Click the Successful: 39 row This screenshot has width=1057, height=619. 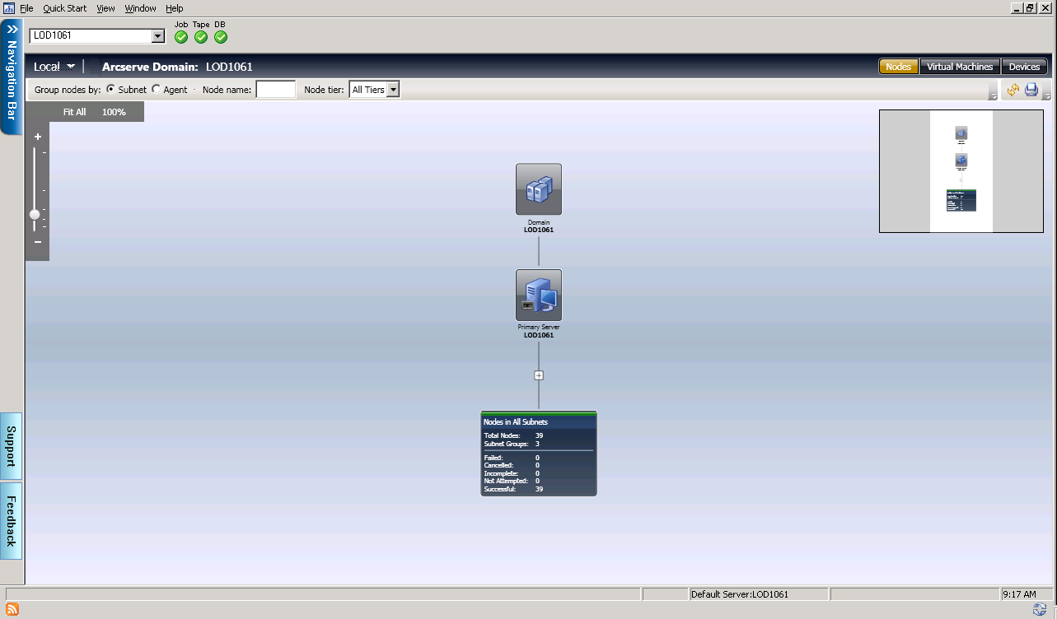point(539,489)
